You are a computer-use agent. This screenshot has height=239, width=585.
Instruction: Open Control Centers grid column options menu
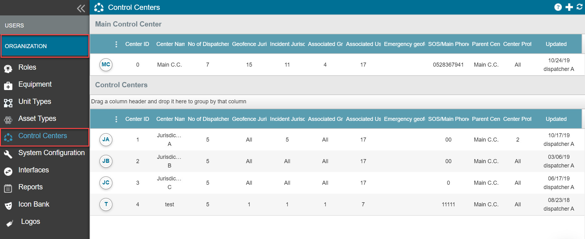point(116,119)
